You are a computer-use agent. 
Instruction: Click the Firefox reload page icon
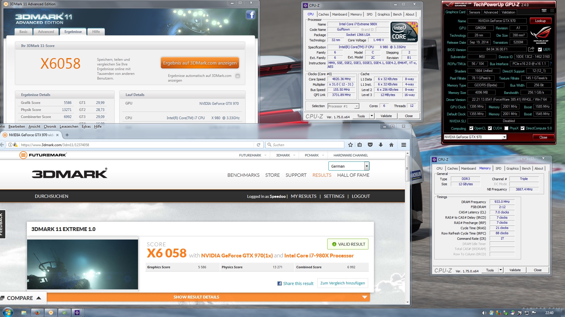coord(258,145)
